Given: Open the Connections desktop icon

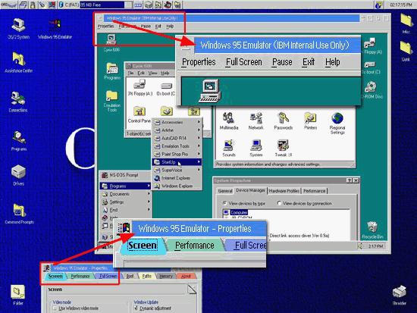Looking at the screenshot, I should 18,102.
